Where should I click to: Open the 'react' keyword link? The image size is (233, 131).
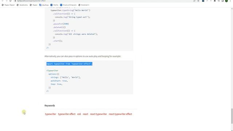pos(86,114)
